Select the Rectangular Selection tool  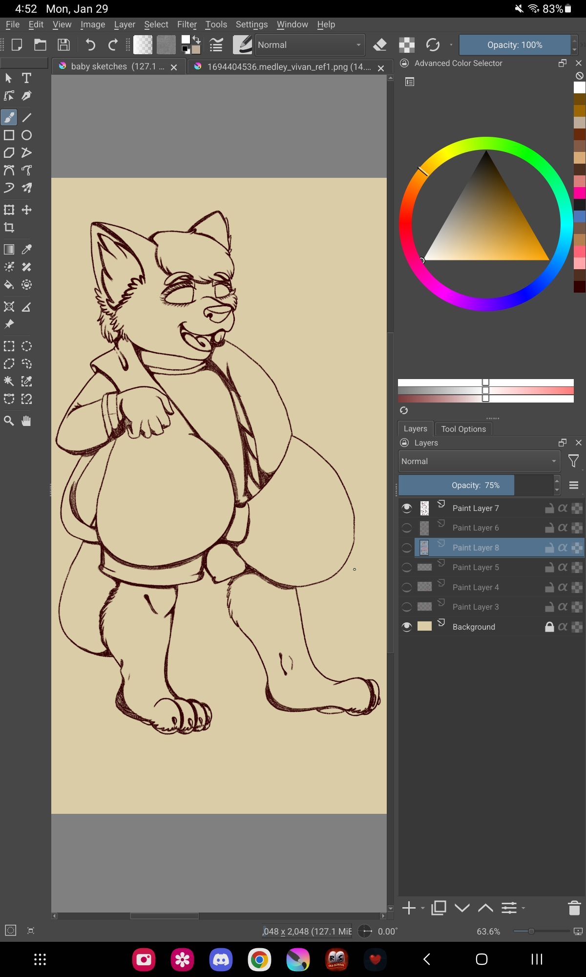click(x=9, y=346)
